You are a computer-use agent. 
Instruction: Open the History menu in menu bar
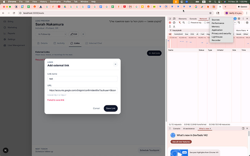[x=43, y=1]
